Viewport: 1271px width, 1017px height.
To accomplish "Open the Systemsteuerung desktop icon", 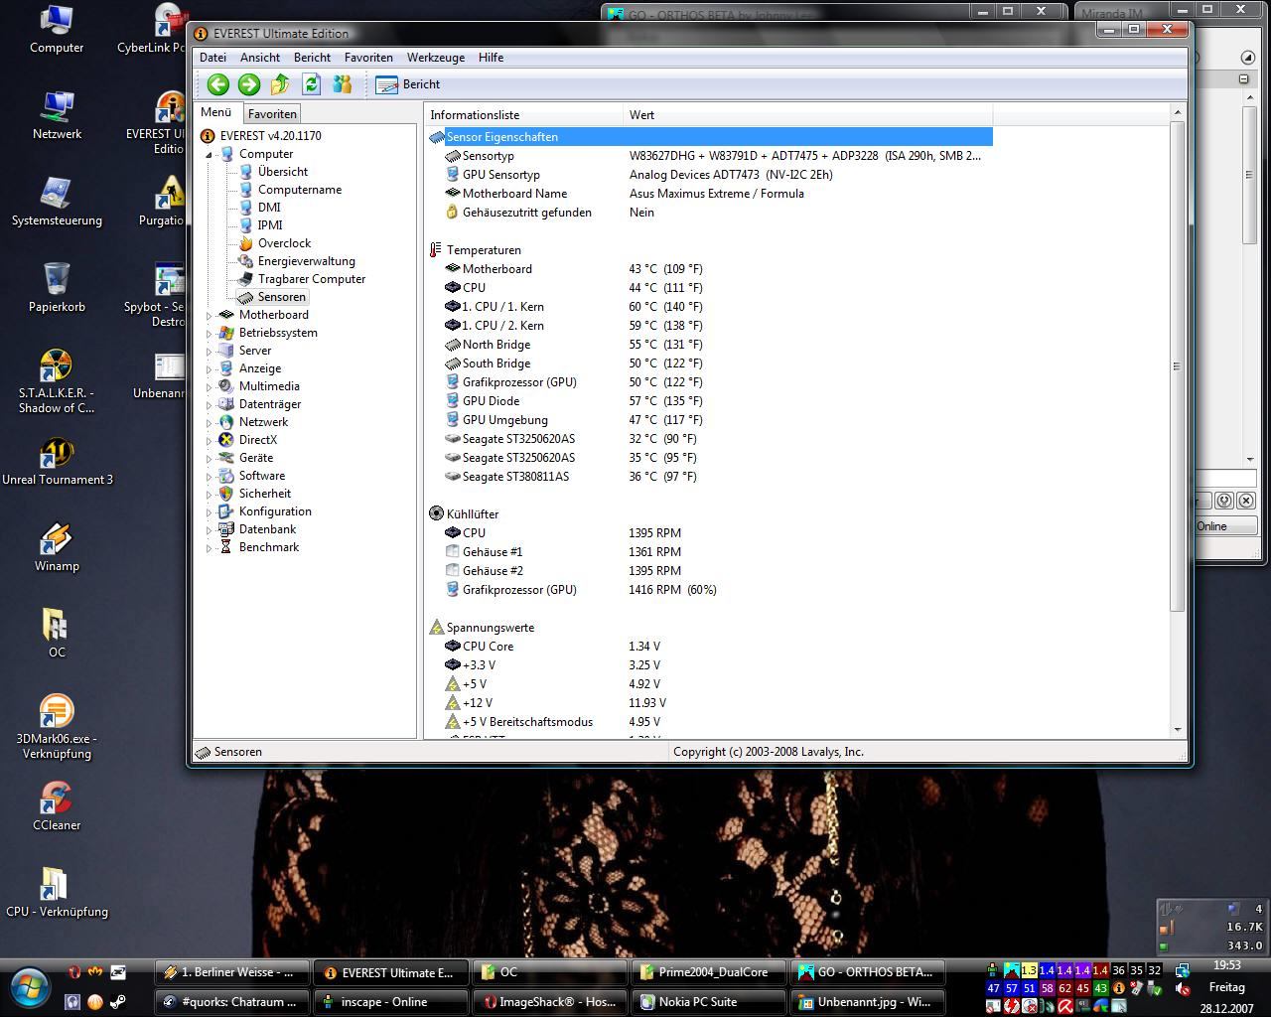I will [57, 202].
